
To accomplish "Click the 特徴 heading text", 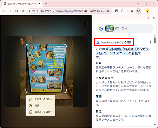I will coord(99,112).
